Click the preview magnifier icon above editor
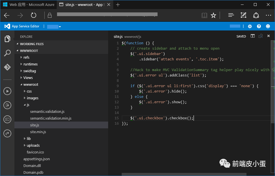 (261, 36)
